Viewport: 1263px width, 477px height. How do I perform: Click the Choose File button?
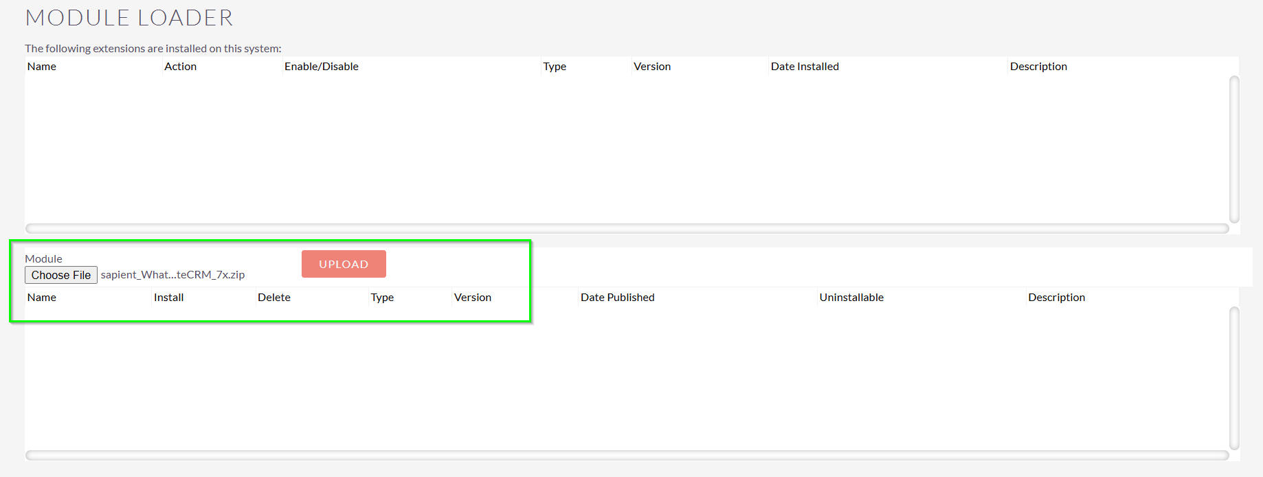(x=61, y=275)
